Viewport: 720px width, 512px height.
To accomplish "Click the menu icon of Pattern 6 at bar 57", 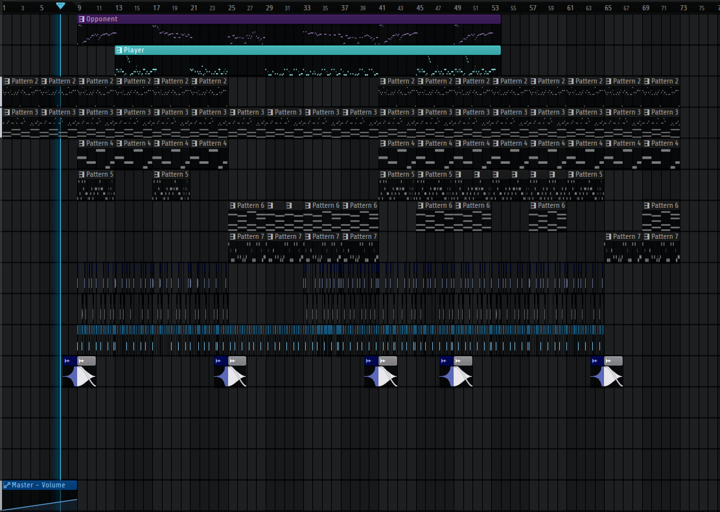I will 533,206.
